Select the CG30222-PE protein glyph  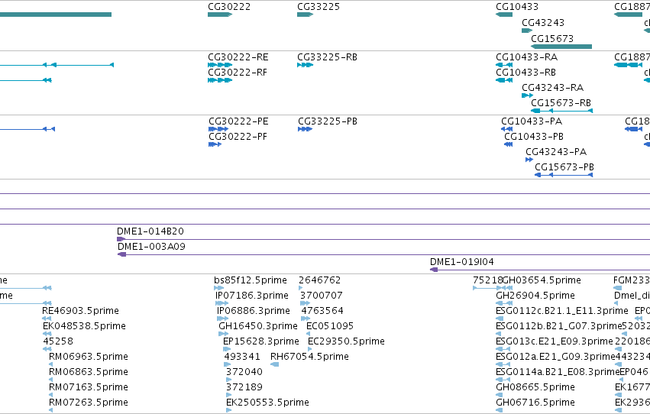coord(218,129)
